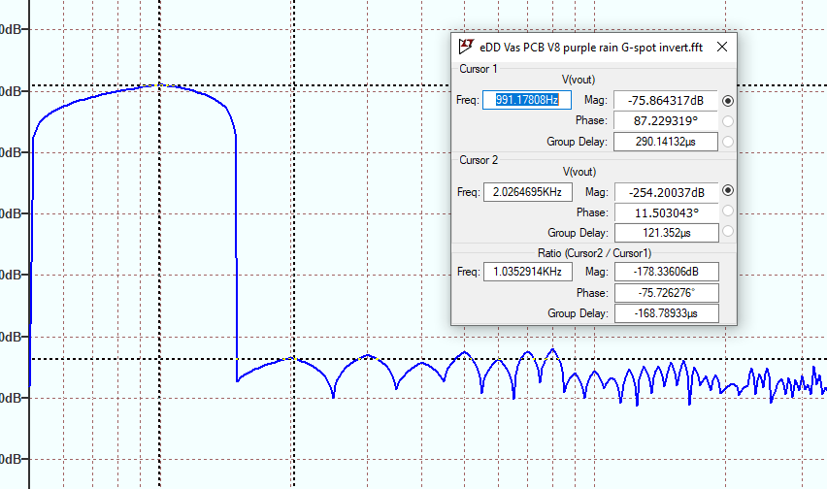827x489 pixels.
Task: Click Cursor 2 Group Delay 121.352µs field
Action: 667,233
